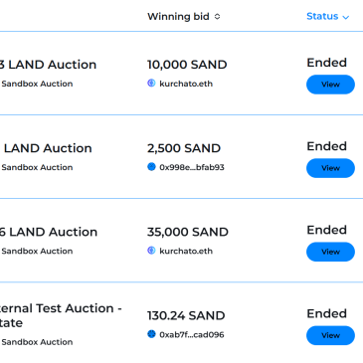View the 130.24 SAND auction
The width and height of the screenshot is (363, 363).
(330, 335)
